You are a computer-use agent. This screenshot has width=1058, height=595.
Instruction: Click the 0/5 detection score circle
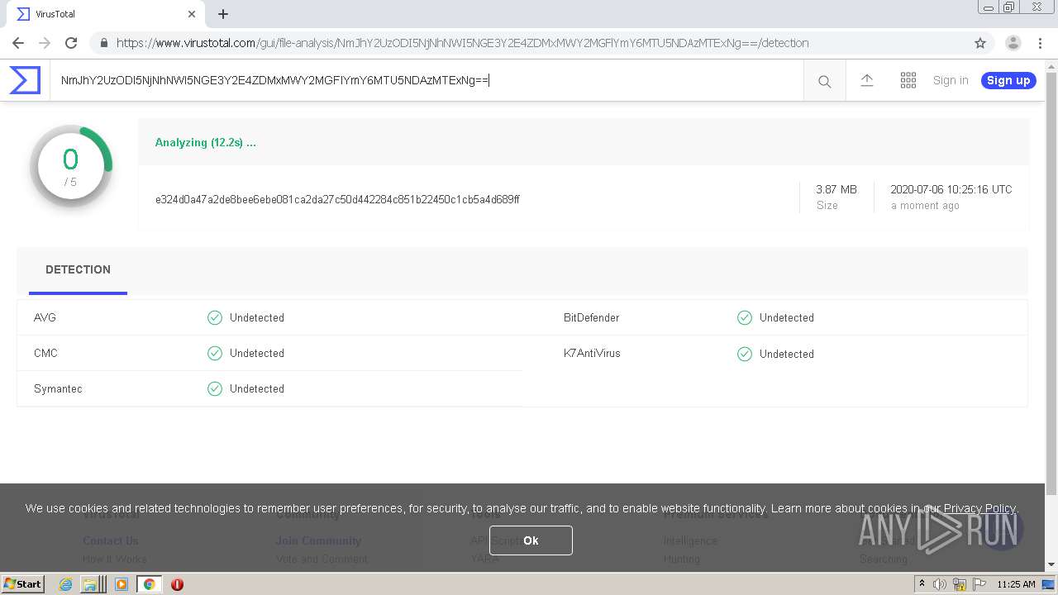click(71, 166)
